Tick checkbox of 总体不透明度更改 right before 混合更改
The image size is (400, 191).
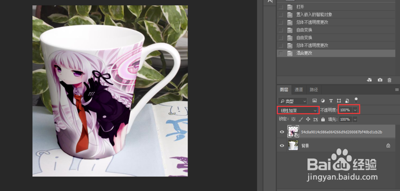click(281, 46)
